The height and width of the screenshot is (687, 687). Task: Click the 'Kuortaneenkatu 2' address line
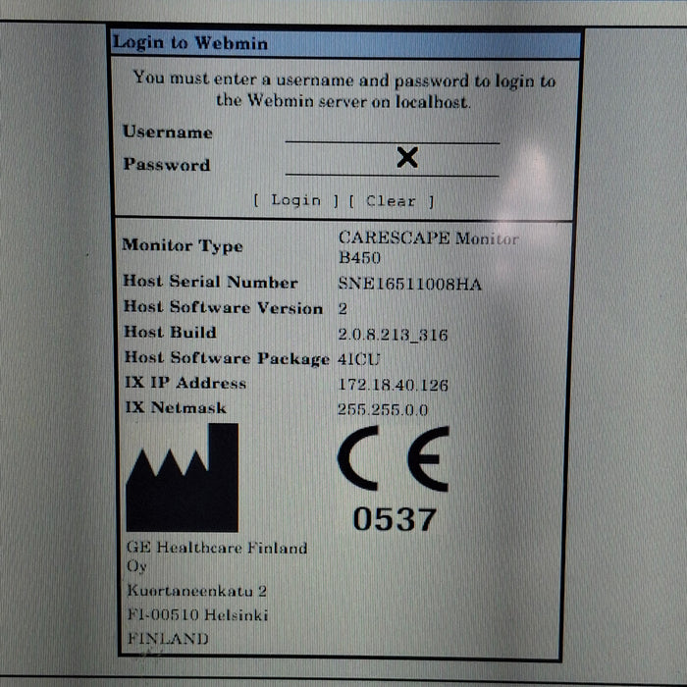[196, 591]
